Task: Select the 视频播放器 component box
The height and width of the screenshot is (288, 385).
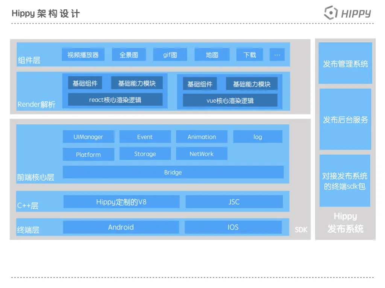Action: [83, 55]
